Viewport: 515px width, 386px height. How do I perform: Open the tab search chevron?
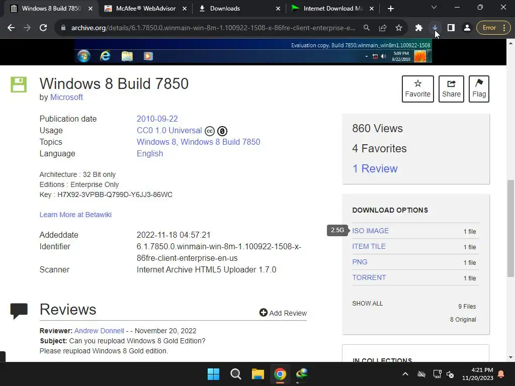pos(434,7)
